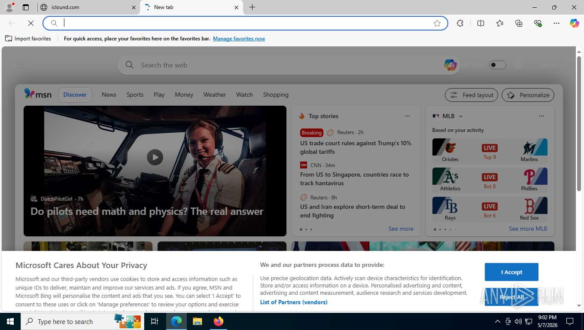584x330 pixels.
Task: Open Task View on taskbar
Action: [155, 321]
